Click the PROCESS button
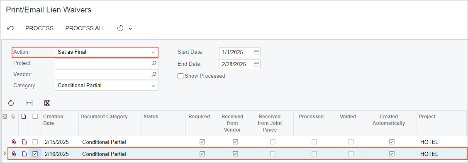This screenshot has width=468, height=163. (39, 28)
